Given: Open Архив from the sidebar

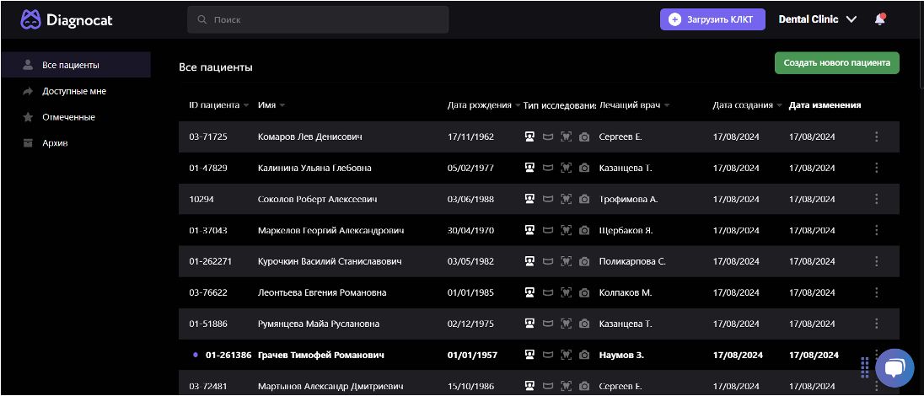Looking at the screenshot, I should (x=55, y=143).
